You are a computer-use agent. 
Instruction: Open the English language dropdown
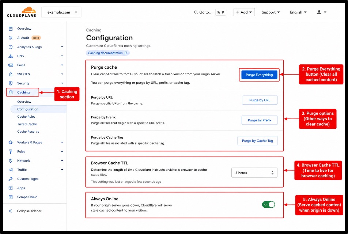pyautogui.click(x=298, y=12)
